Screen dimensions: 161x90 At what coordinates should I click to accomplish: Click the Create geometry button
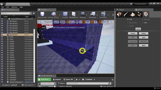click(133, 33)
